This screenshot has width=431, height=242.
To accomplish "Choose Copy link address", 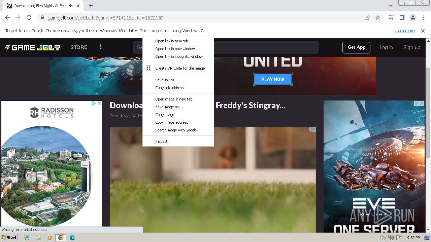I will pos(178,88).
